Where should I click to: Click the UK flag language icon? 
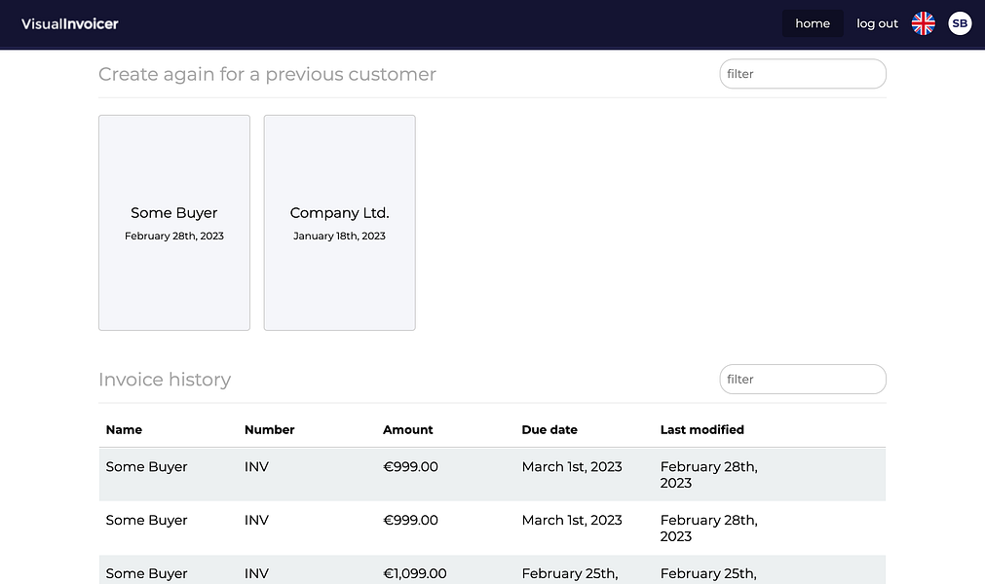pos(923,23)
